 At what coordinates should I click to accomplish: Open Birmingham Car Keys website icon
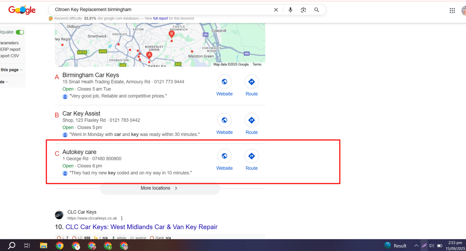pyautogui.click(x=224, y=82)
